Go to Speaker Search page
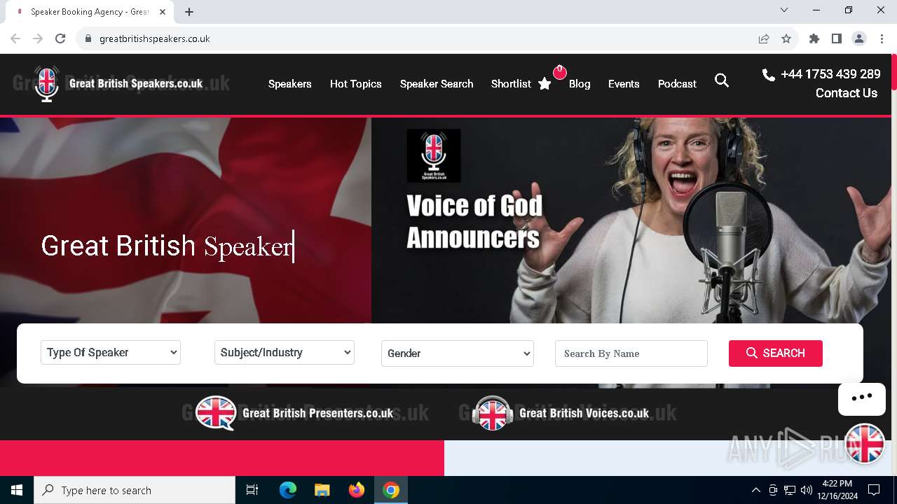897x504 pixels. pos(437,84)
